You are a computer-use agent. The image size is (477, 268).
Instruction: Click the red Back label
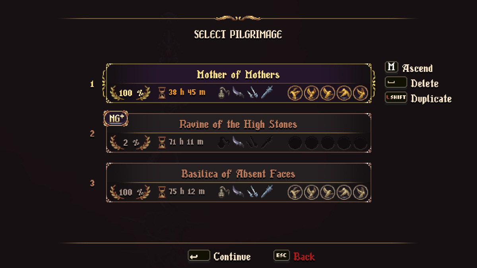(304, 257)
